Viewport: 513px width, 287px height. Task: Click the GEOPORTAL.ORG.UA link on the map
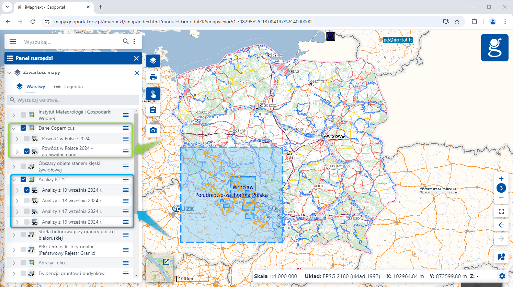click(x=438, y=189)
